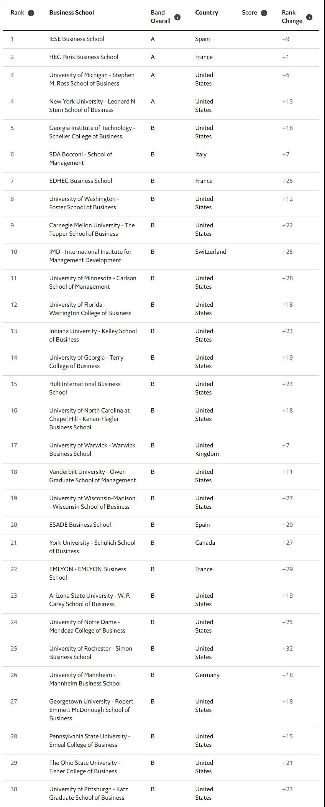Open EDHEC Business School row
The image size is (325, 807).
click(80, 181)
